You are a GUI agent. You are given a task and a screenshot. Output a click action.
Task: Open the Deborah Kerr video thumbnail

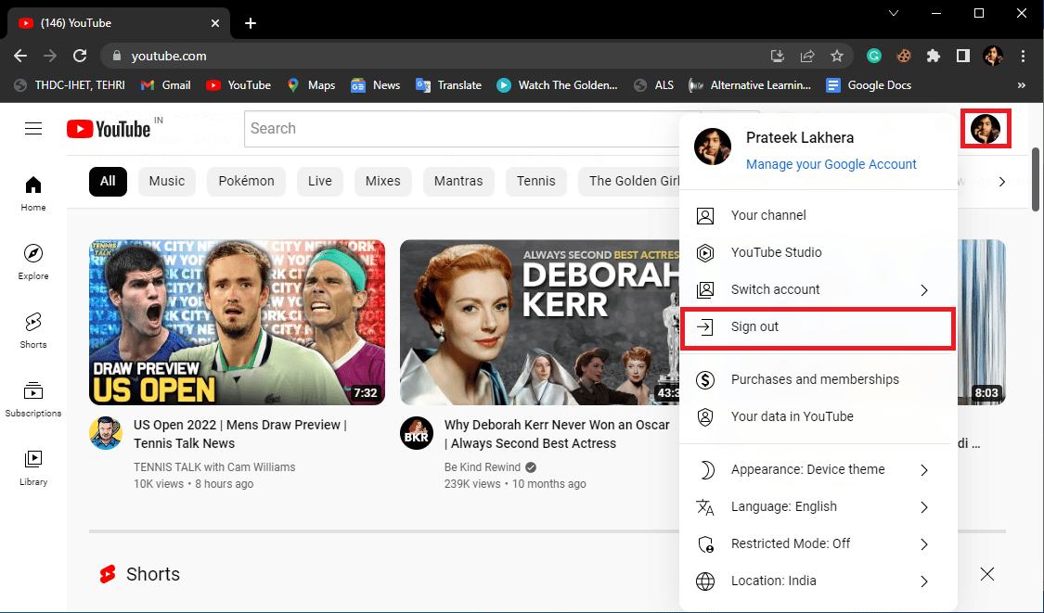pyautogui.click(x=539, y=322)
